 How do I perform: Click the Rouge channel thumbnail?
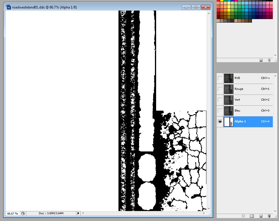coord(229,89)
